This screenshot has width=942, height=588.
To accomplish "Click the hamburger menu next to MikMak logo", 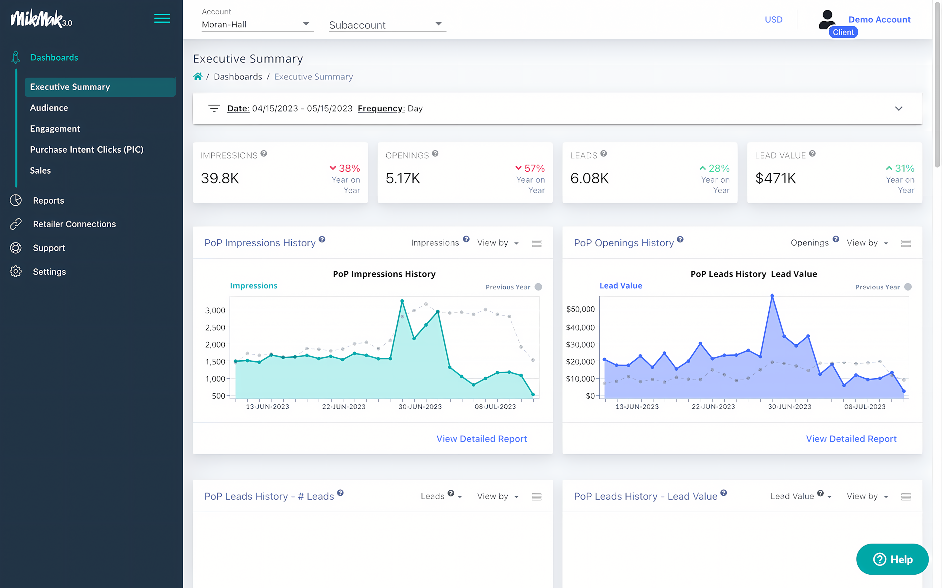I will [162, 18].
